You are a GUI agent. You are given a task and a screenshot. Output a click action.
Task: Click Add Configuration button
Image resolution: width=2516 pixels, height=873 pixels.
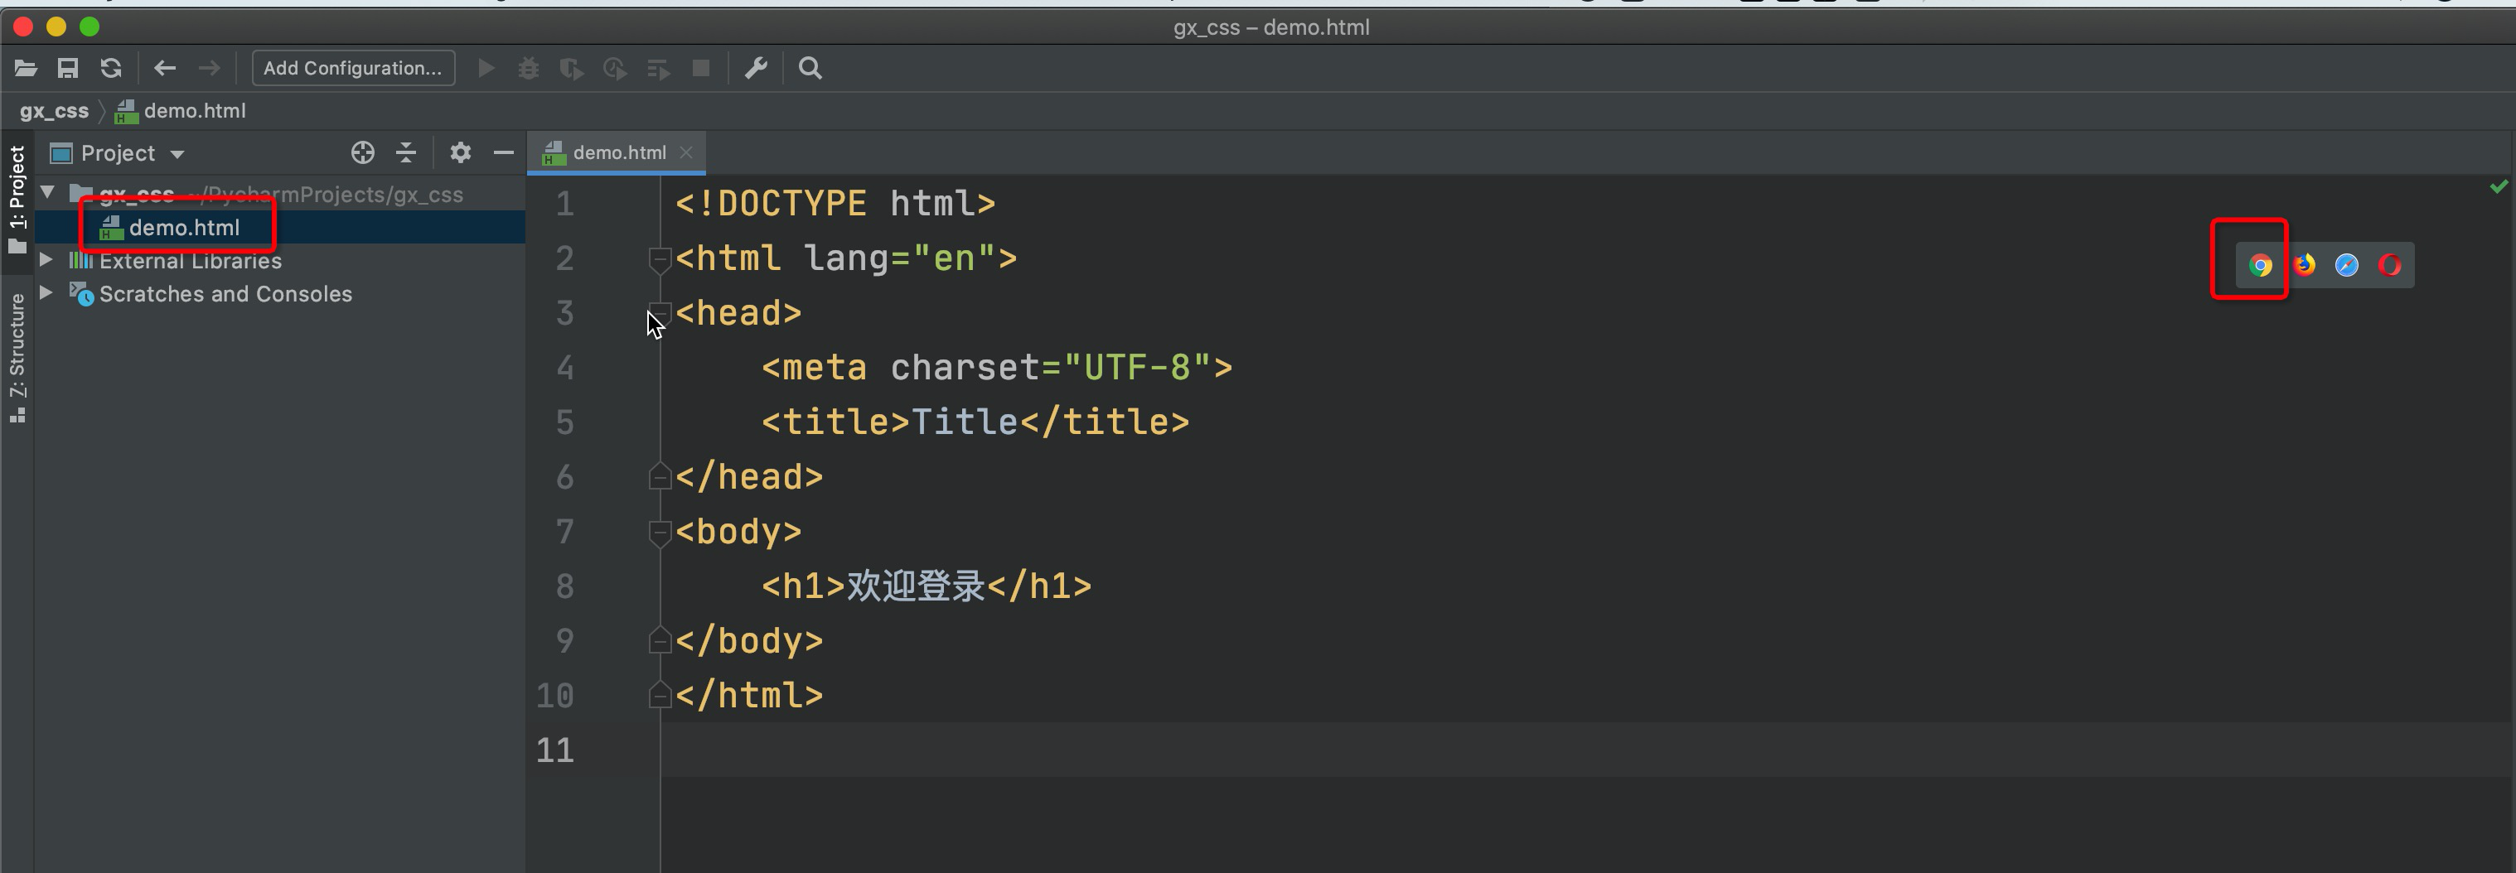tap(352, 69)
